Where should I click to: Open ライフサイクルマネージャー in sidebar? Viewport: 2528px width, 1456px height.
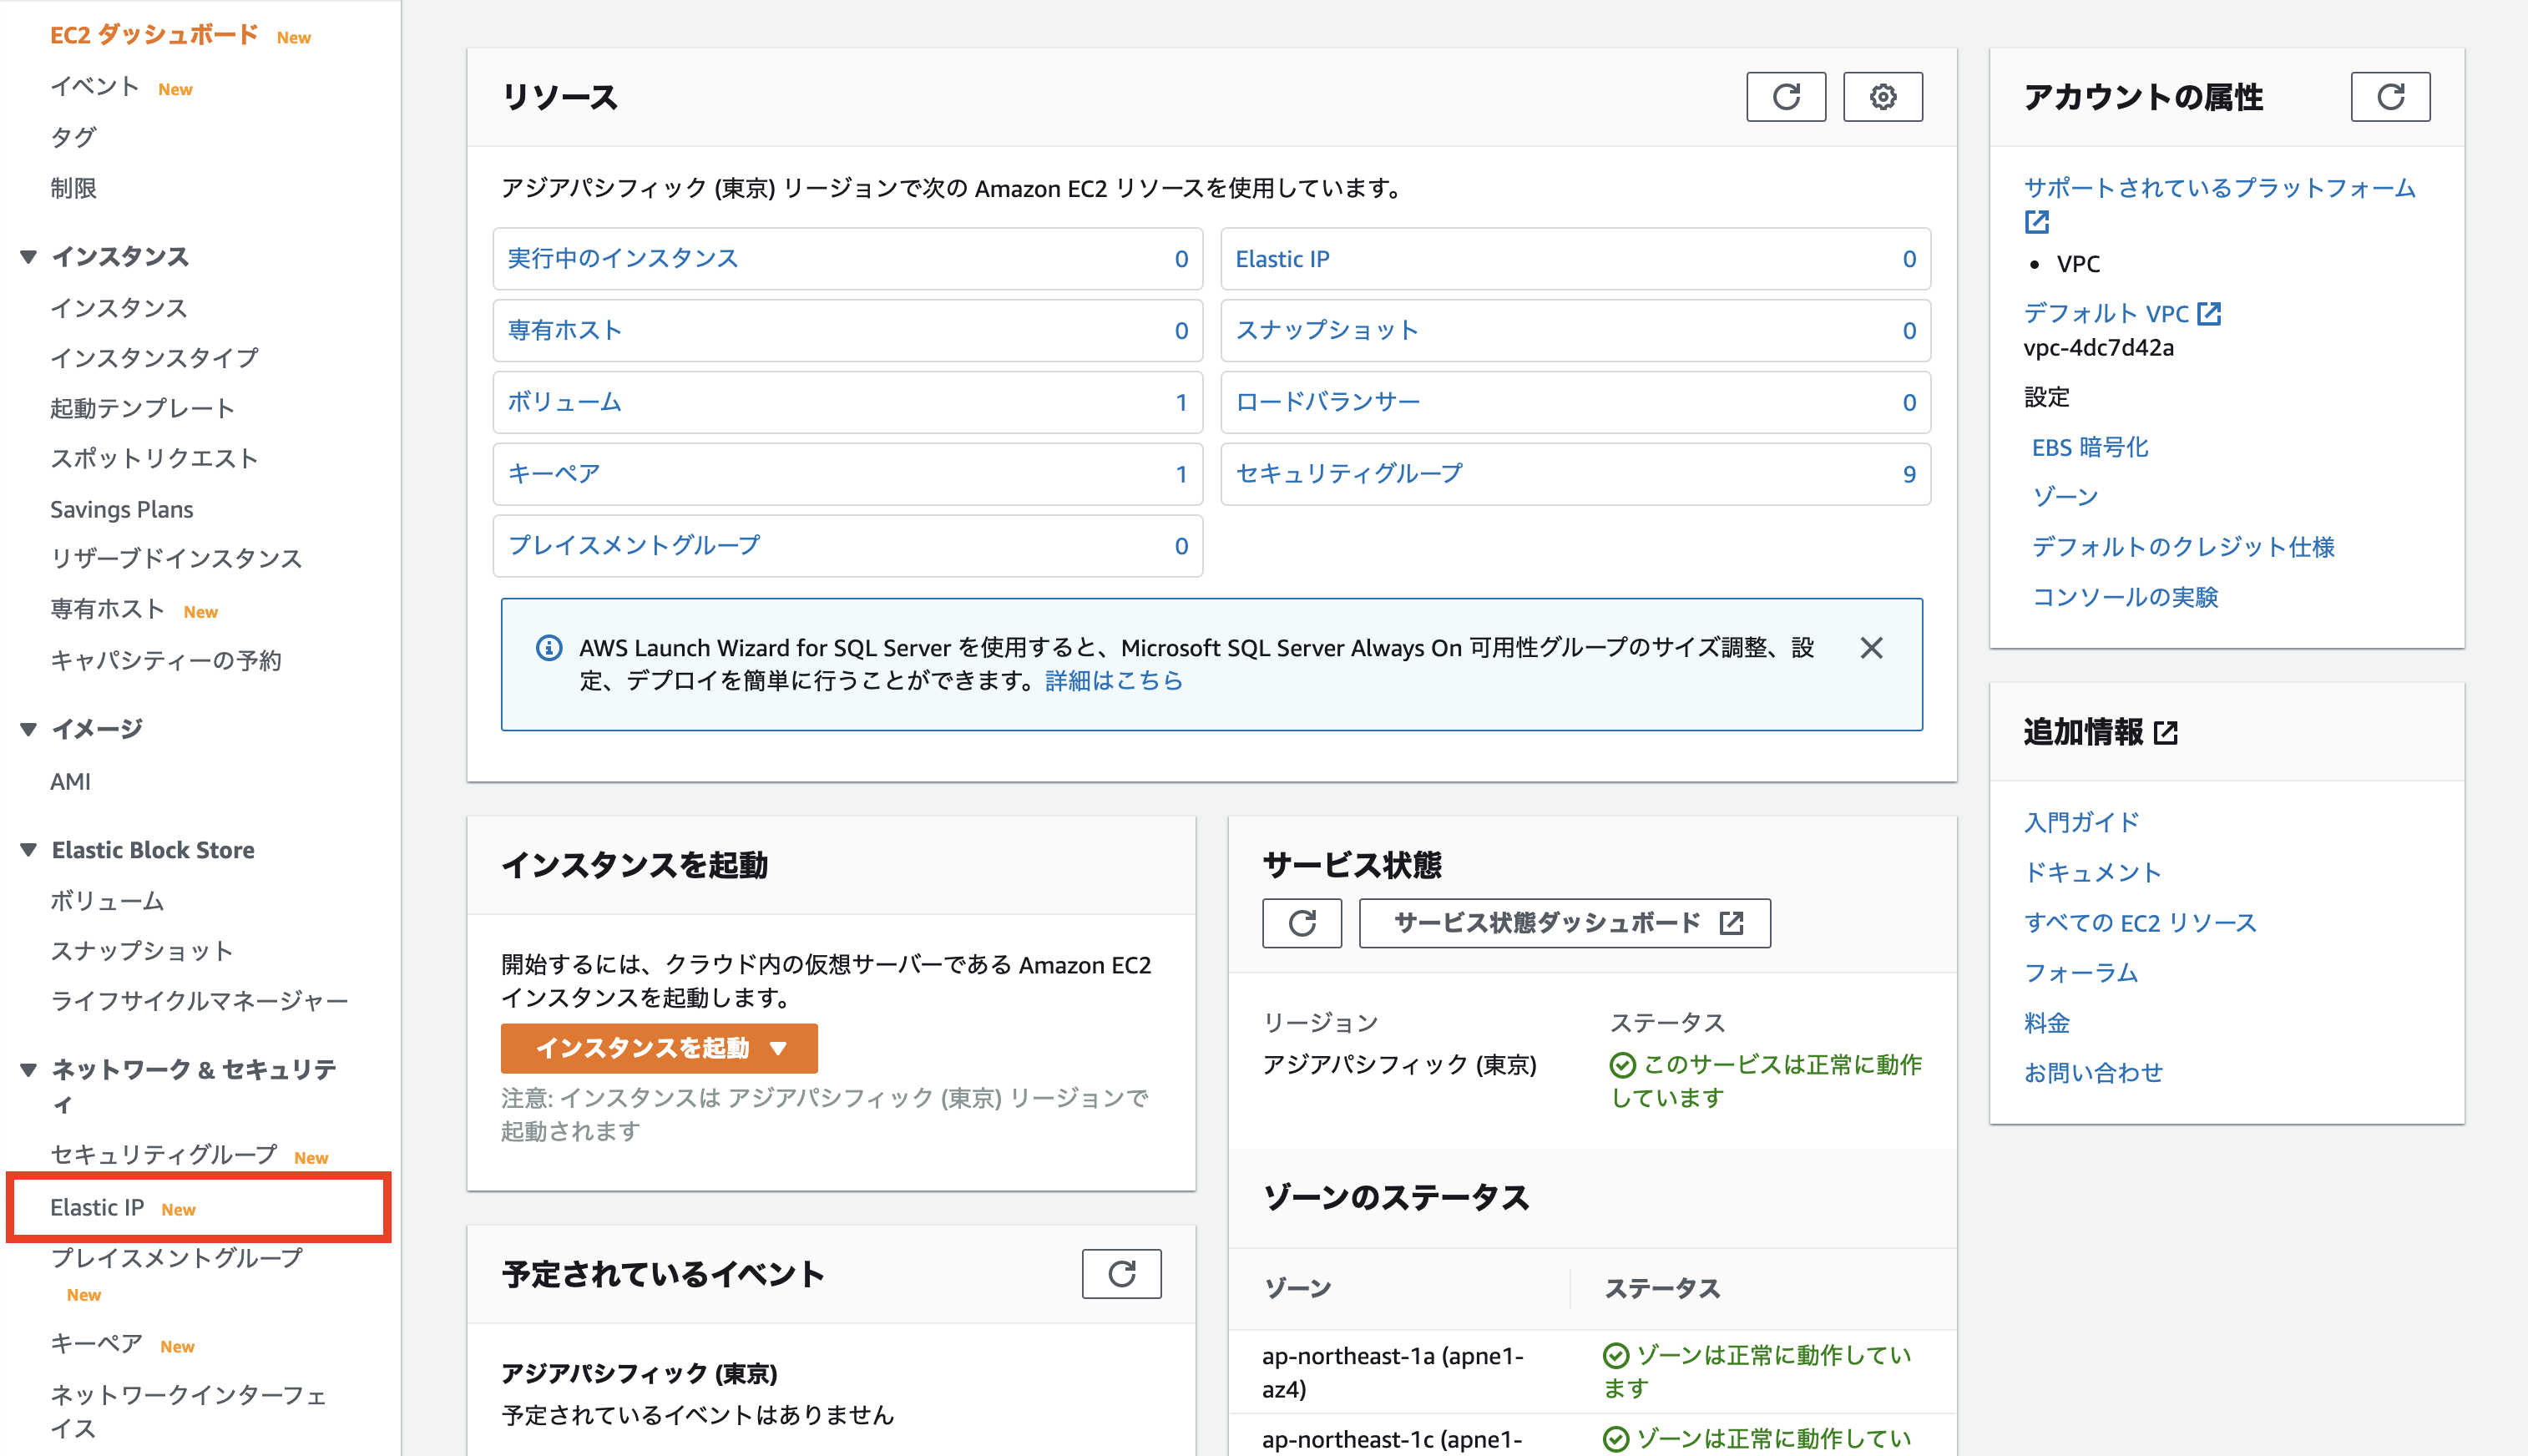tap(199, 1001)
